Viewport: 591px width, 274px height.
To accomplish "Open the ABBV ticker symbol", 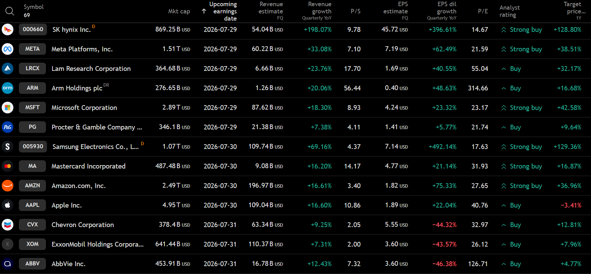I will pyautogui.click(x=32, y=264).
